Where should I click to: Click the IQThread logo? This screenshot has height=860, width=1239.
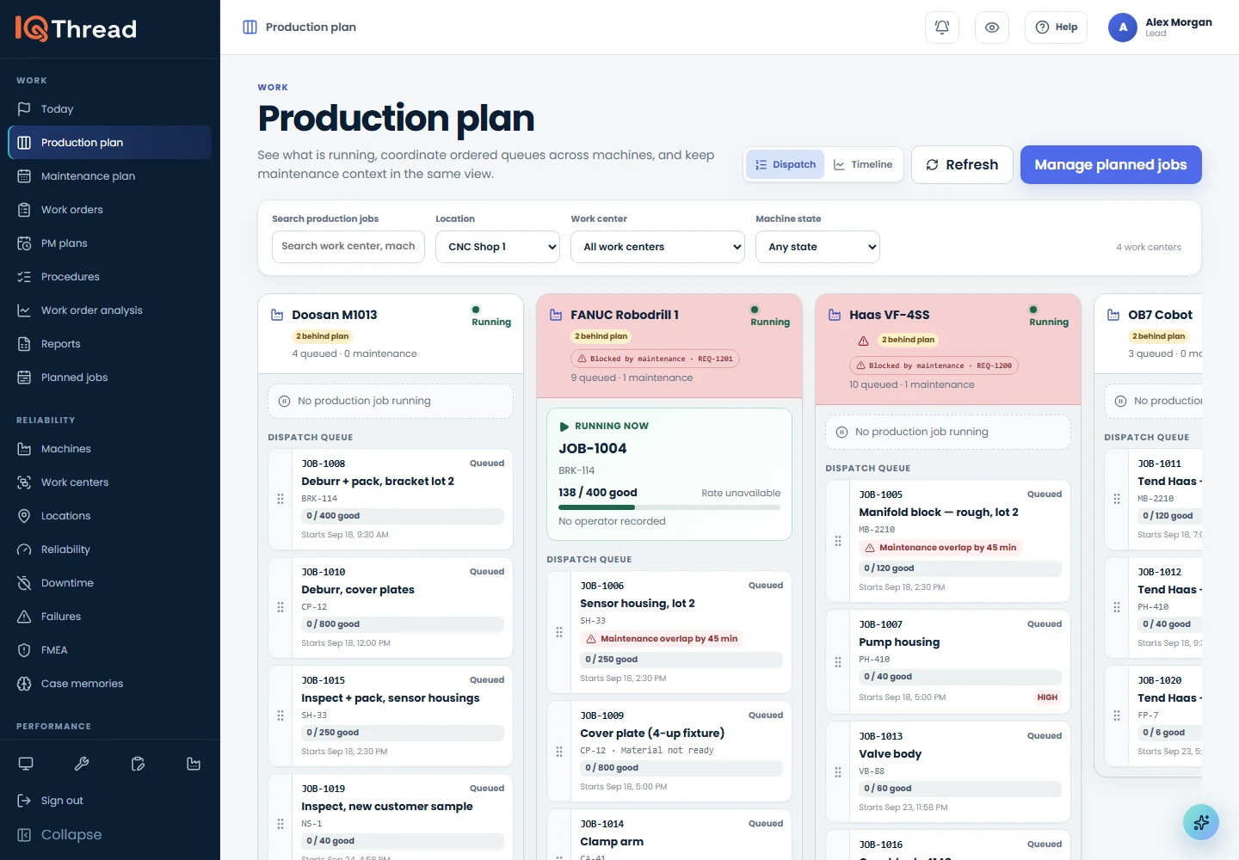point(76,29)
